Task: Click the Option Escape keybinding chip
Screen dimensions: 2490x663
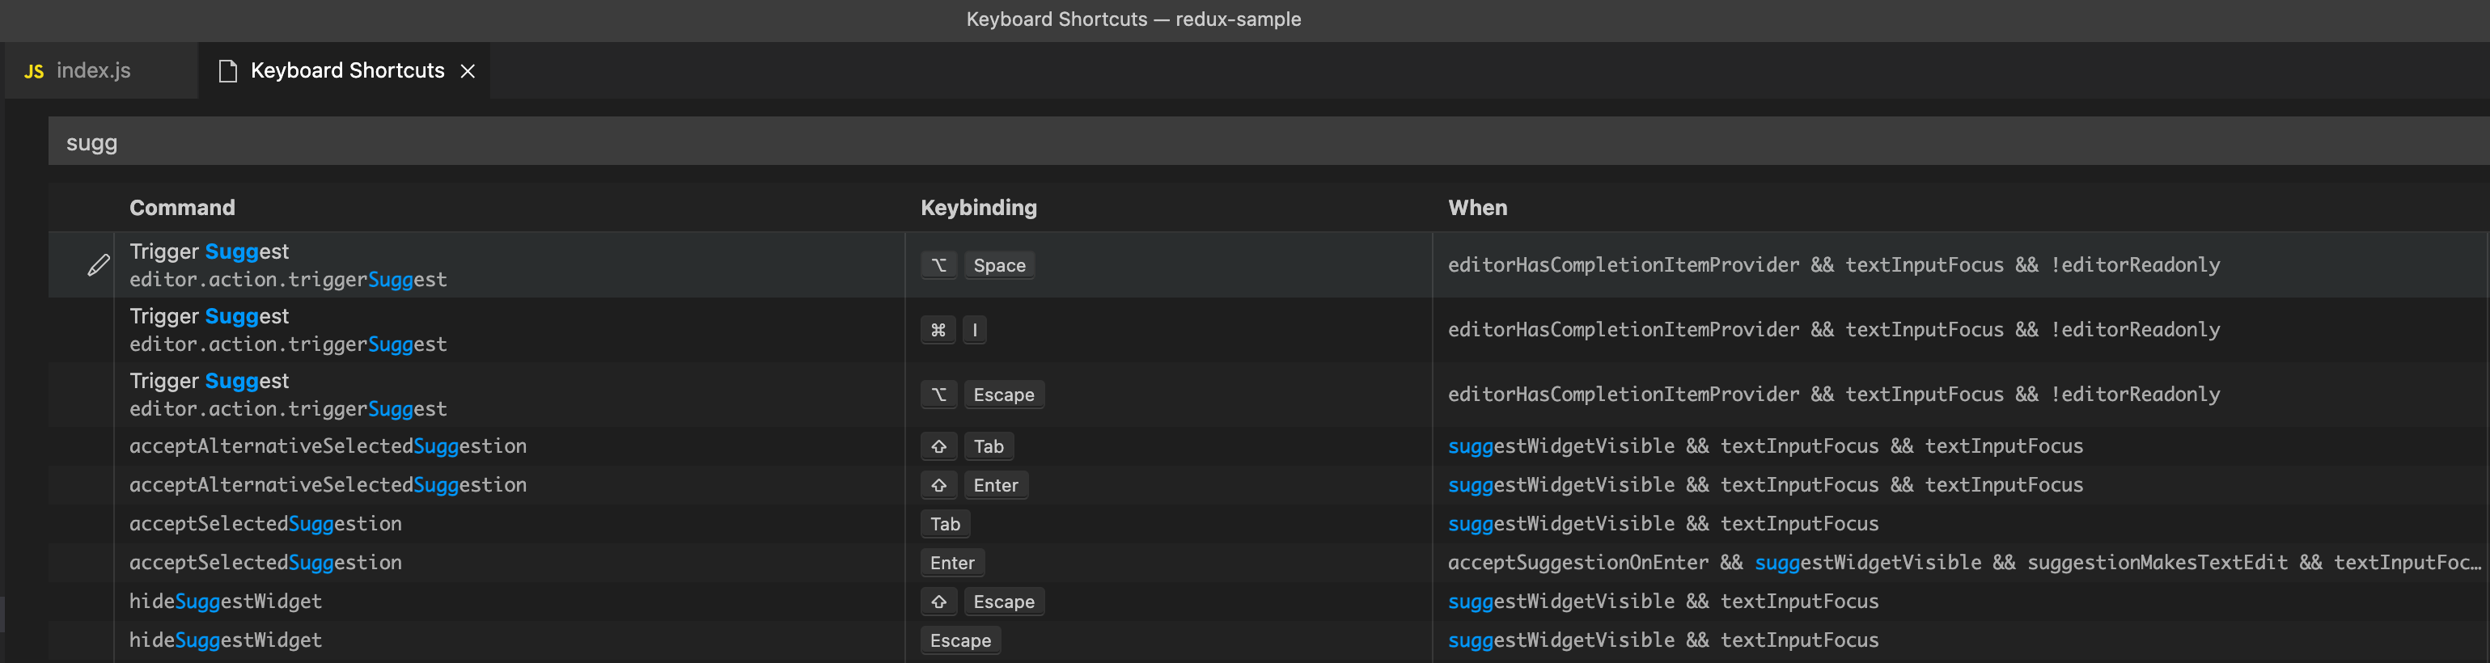Action: point(982,395)
